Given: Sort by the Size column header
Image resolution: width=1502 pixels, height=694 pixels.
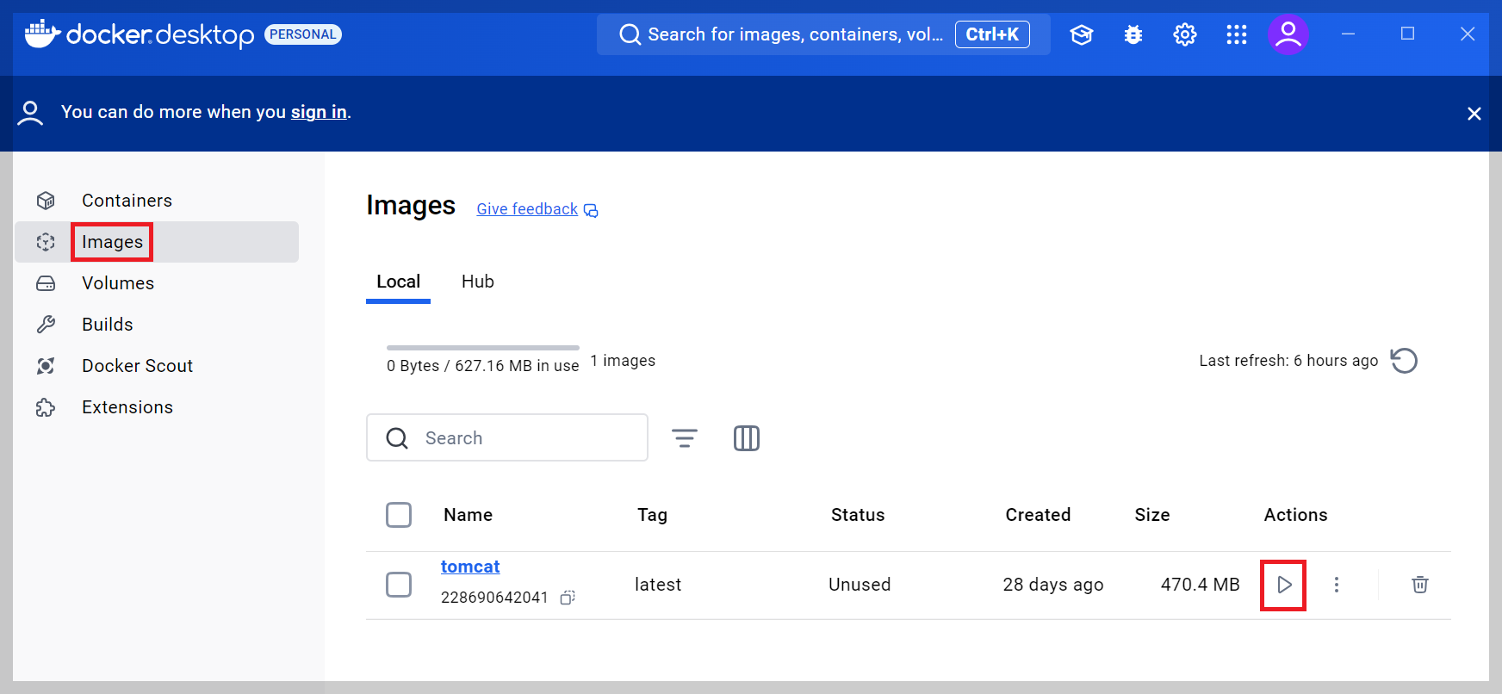Looking at the screenshot, I should pyautogui.click(x=1152, y=515).
